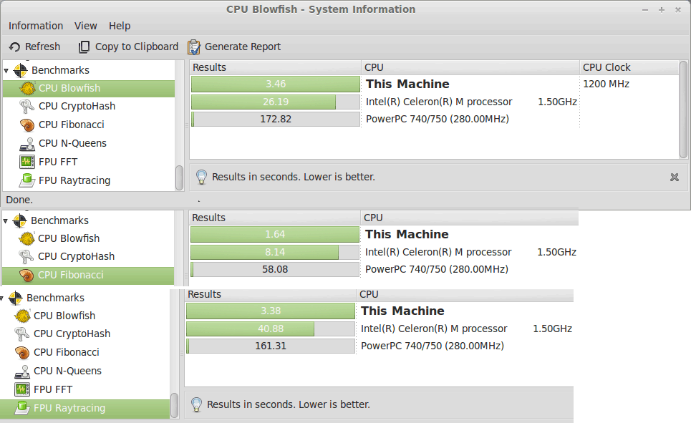Click the 26.19 result progress bar
Image resolution: width=691 pixels, height=423 pixels.
point(276,102)
